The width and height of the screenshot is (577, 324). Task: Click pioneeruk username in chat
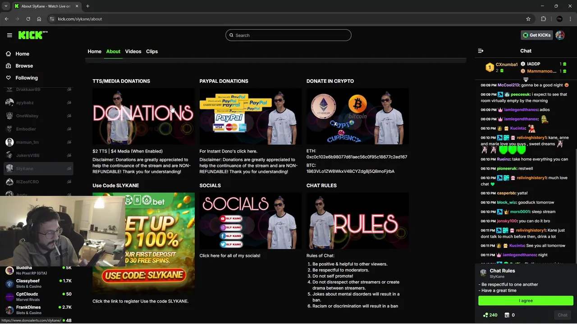pyautogui.click(x=507, y=168)
